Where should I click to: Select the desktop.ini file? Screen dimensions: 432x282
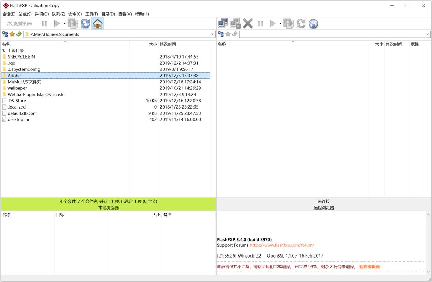tap(18, 119)
